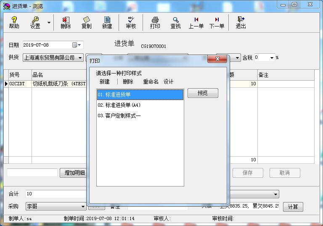Create new document with 新建 toolbar icon
This screenshot has width=323, height=226.
(107, 22)
